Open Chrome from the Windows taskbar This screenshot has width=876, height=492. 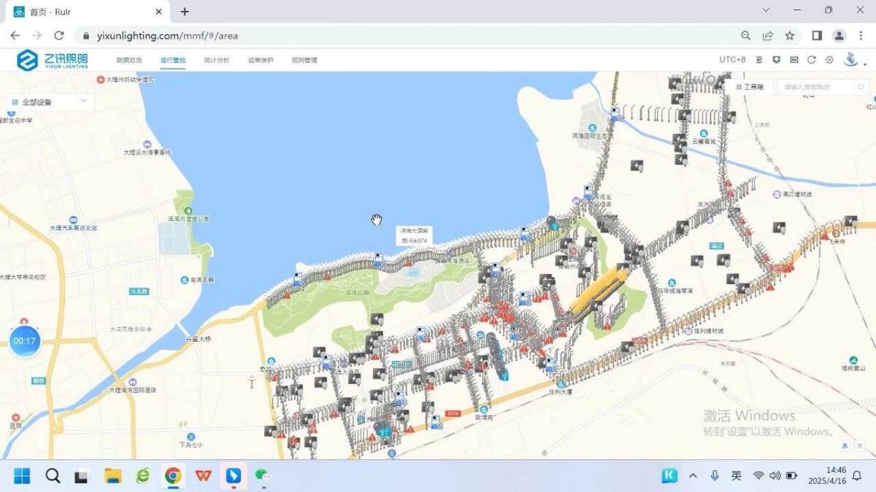coord(173,476)
